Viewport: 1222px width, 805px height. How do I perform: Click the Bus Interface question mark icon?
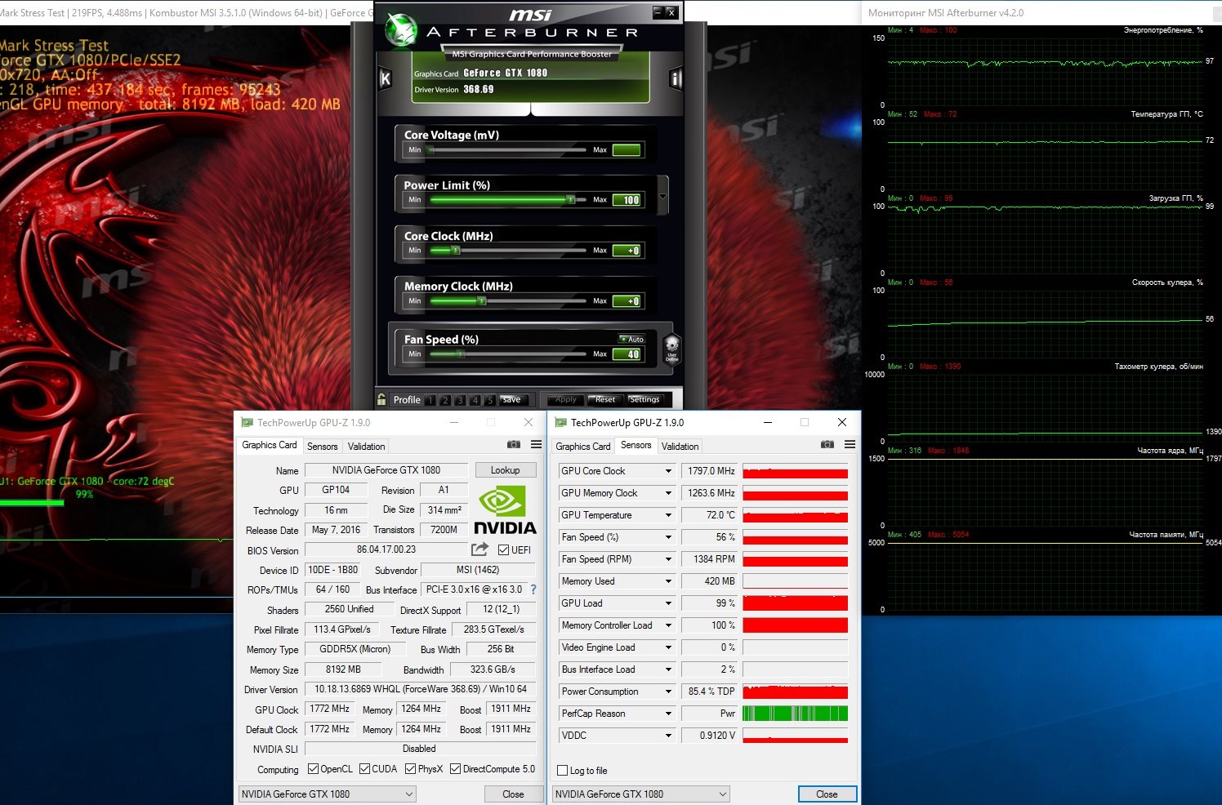533,589
